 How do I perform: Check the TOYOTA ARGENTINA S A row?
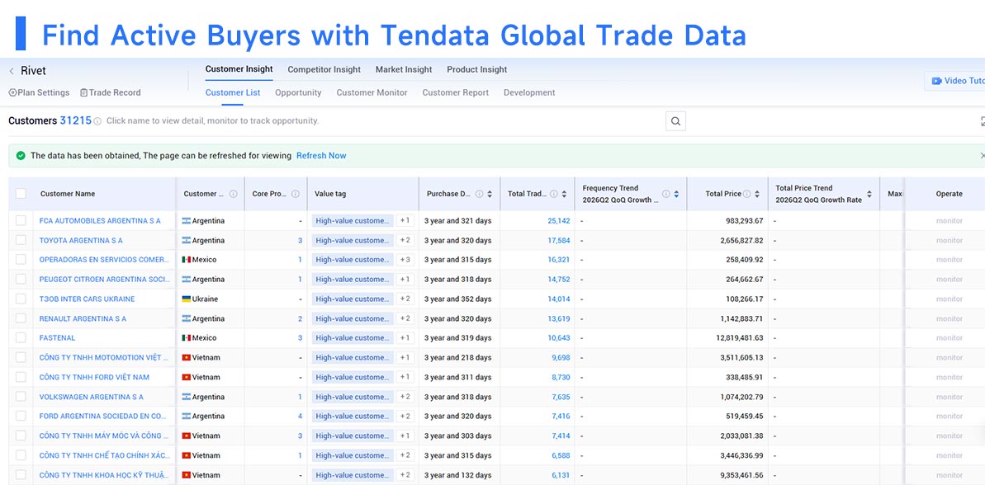21,240
